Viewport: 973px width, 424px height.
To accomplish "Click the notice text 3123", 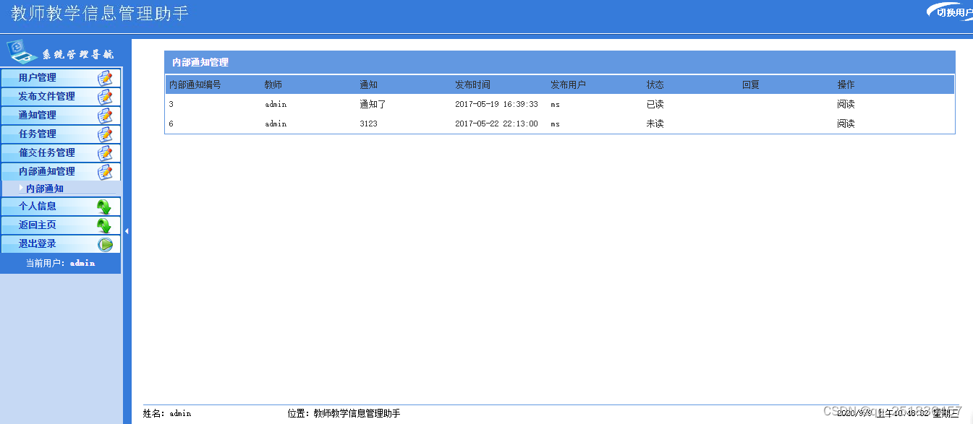I will [368, 124].
